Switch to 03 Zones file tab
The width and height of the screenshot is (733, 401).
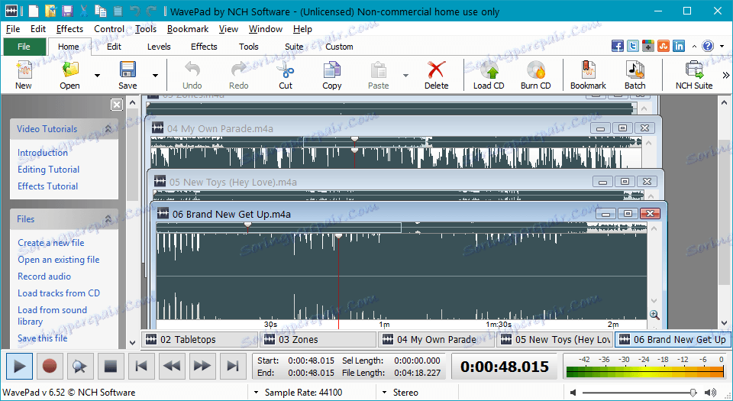tap(318, 340)
